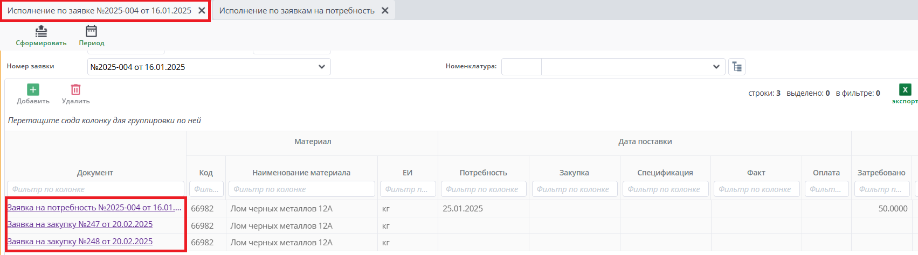Click the Документ column filter field
918x255 pixels.
click(x=95, y=189)
